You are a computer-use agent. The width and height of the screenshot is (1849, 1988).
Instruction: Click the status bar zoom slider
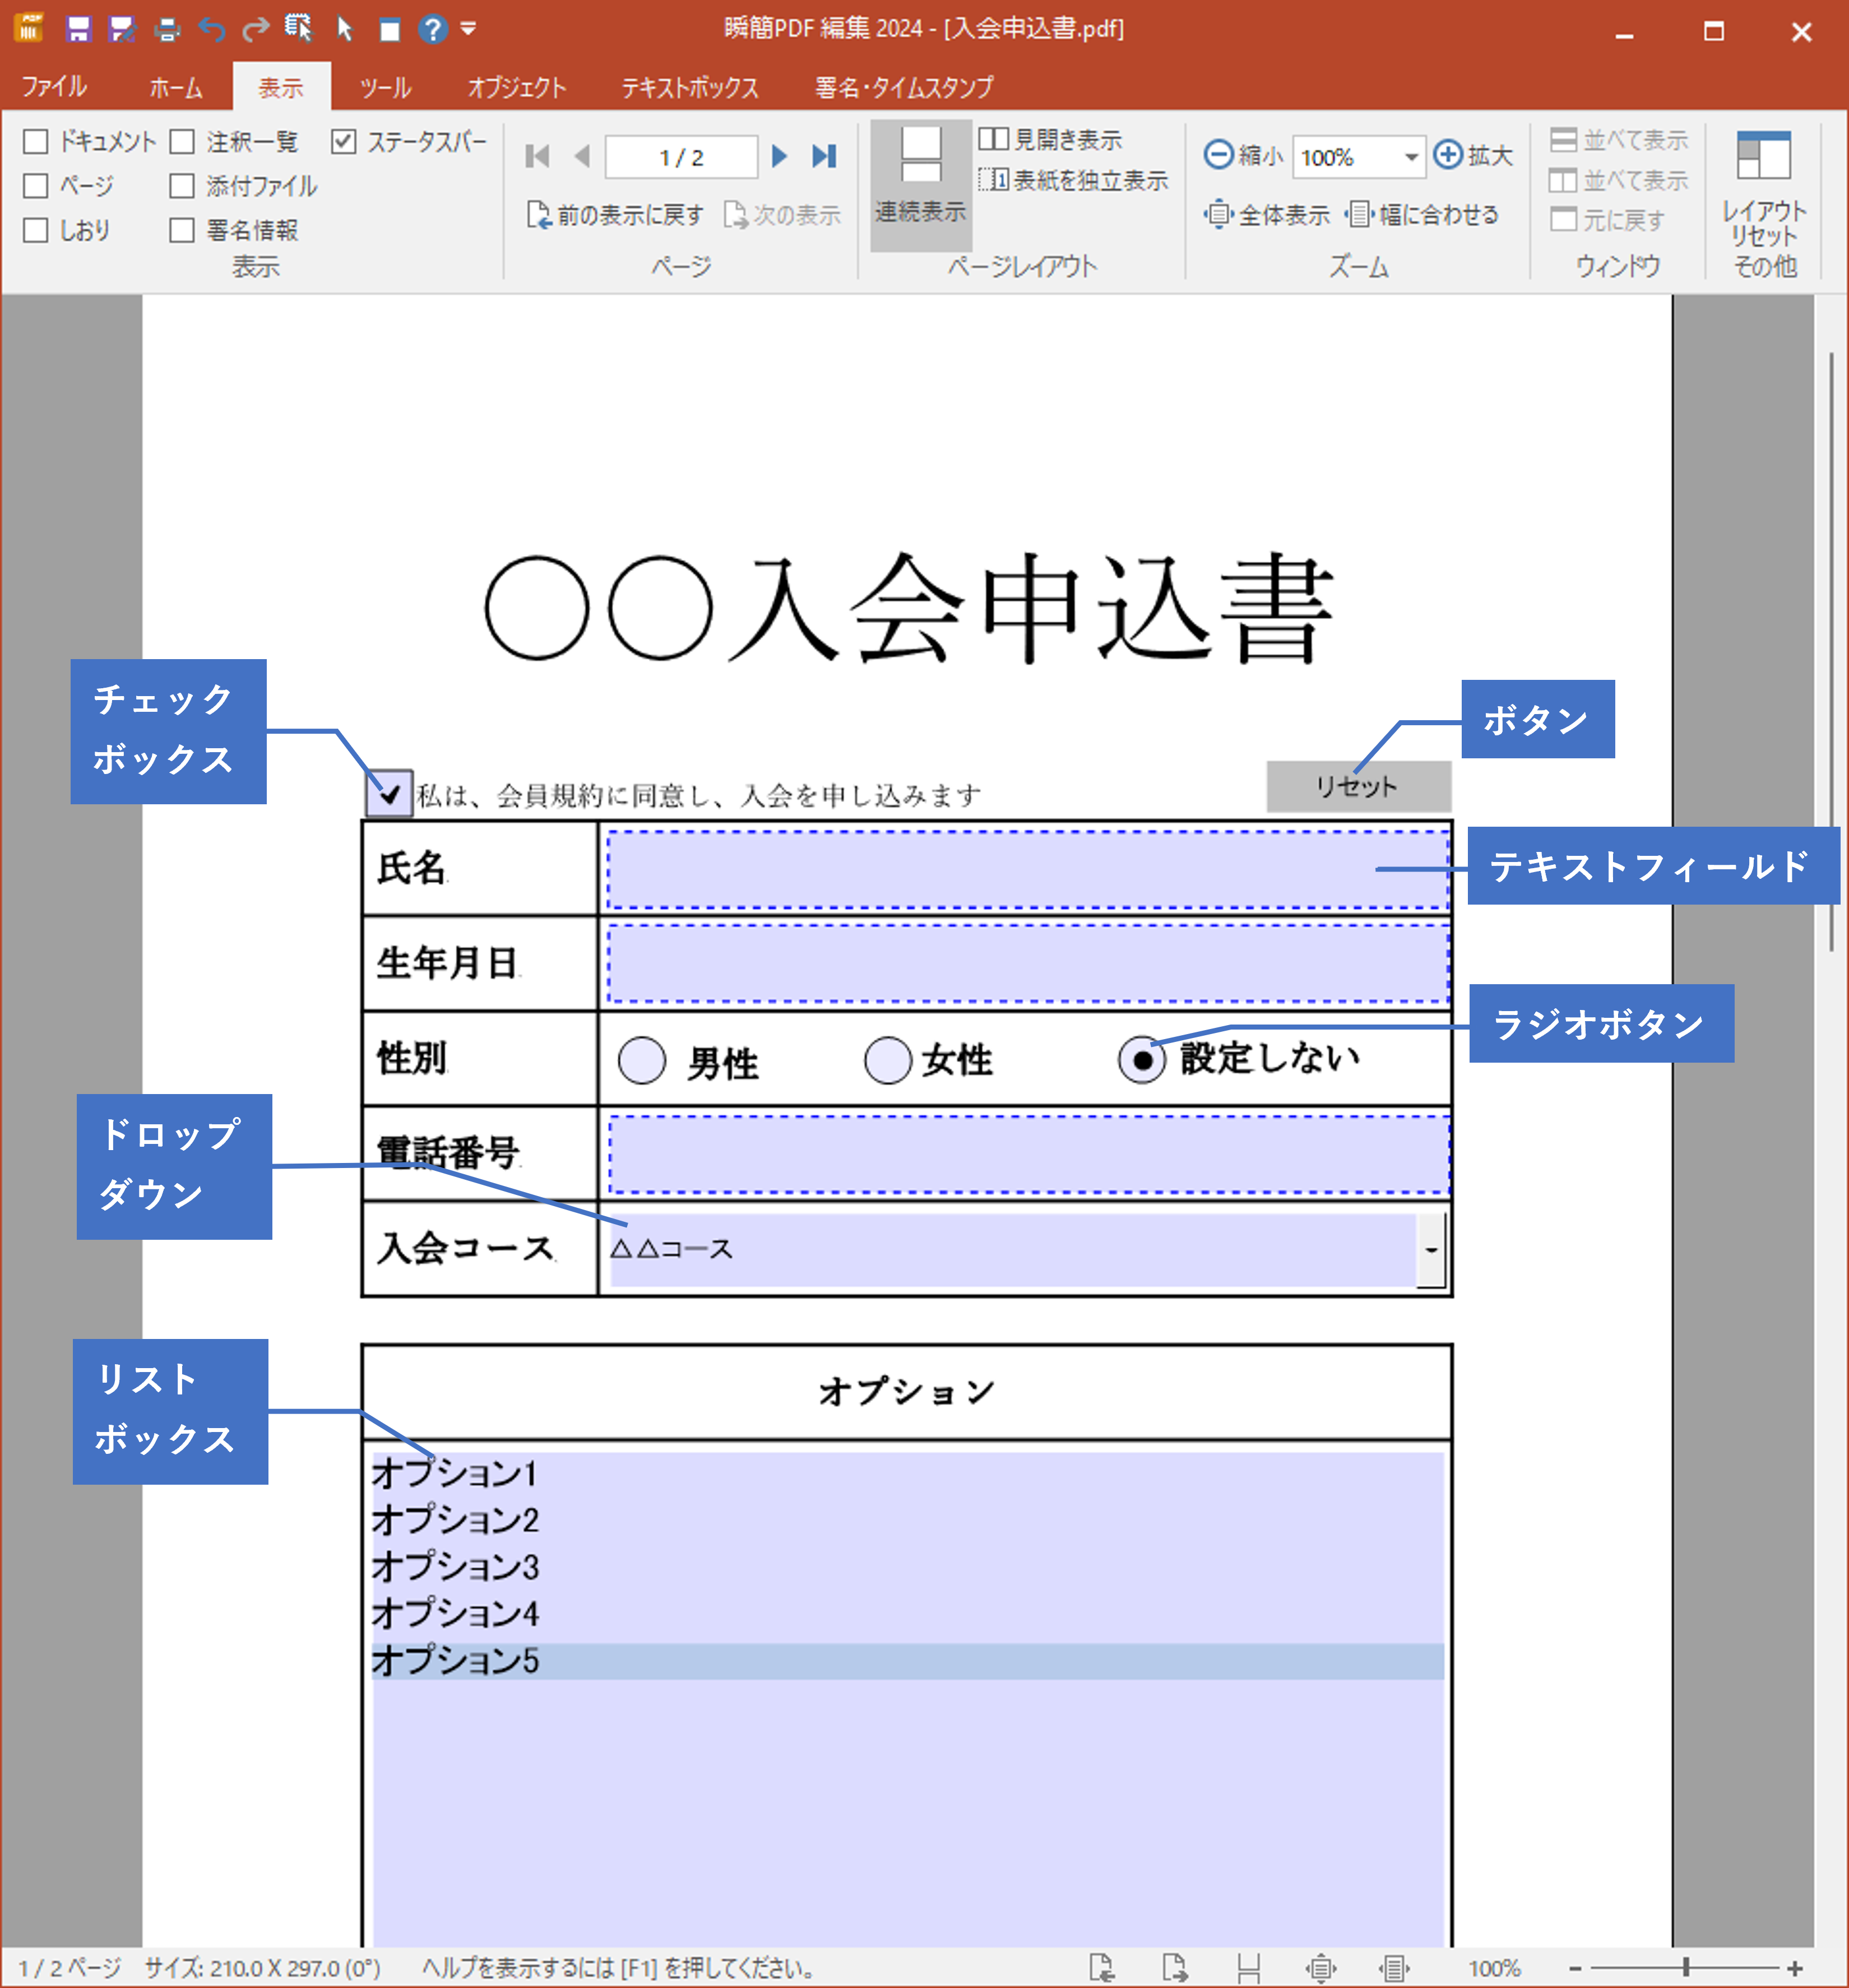pos(1685,1967)
